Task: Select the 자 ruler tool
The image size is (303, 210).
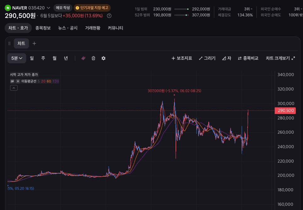Action: [227, 58]
